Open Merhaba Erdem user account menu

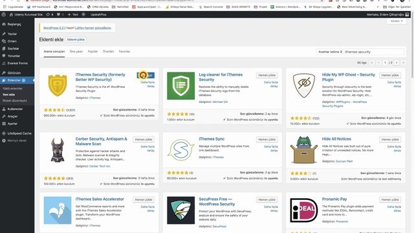pyautogui.click(x=387, y=14)
